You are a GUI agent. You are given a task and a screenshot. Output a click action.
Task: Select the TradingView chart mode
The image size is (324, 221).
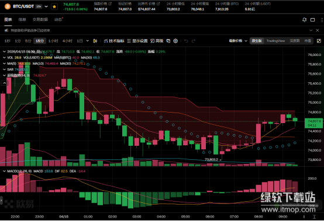pyautogui.click(x=275, y=41)
